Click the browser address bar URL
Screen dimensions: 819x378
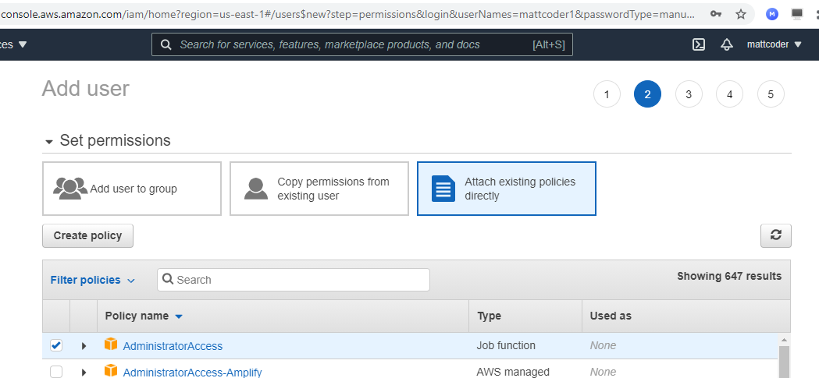[347, 14]
